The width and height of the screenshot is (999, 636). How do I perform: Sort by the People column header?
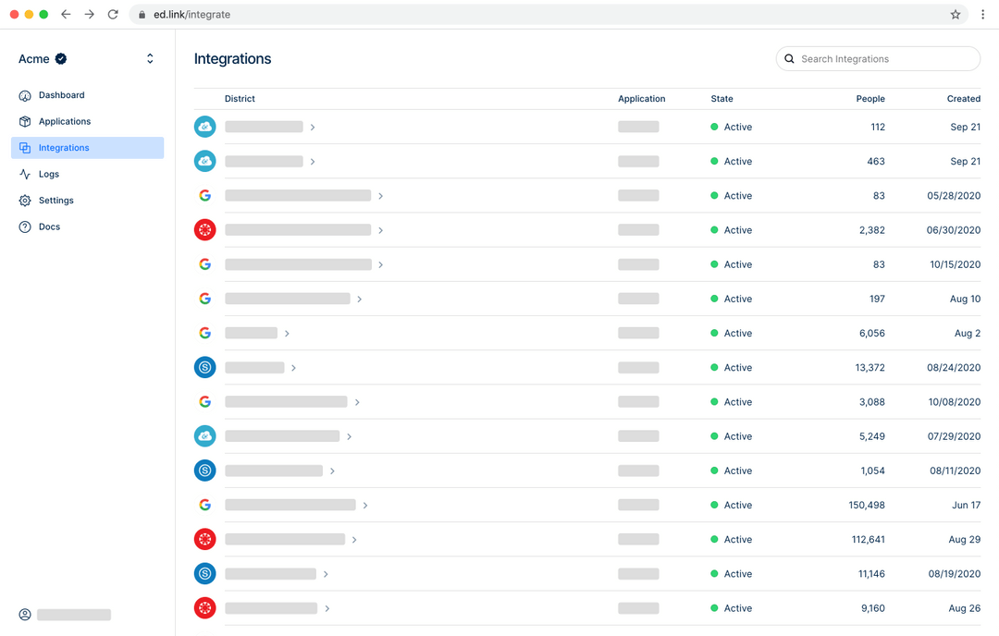pyautogui.click(x=869, y=99)
